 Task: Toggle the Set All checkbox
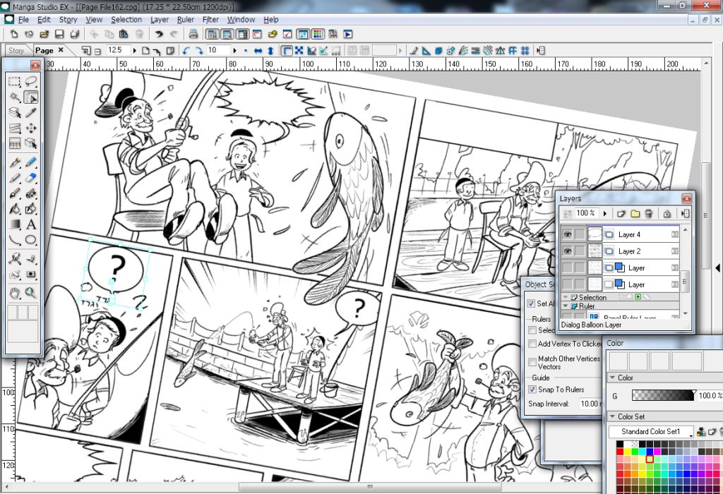coord(531,303)
